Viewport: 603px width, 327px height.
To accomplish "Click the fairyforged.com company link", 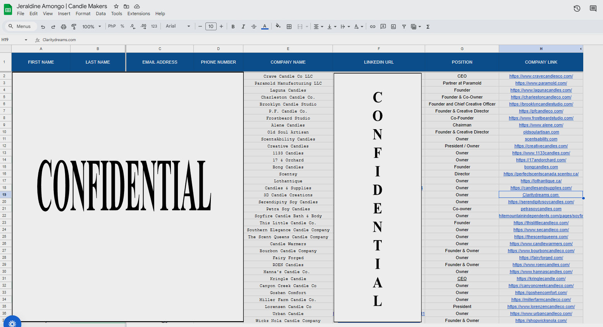I will 541,258.
